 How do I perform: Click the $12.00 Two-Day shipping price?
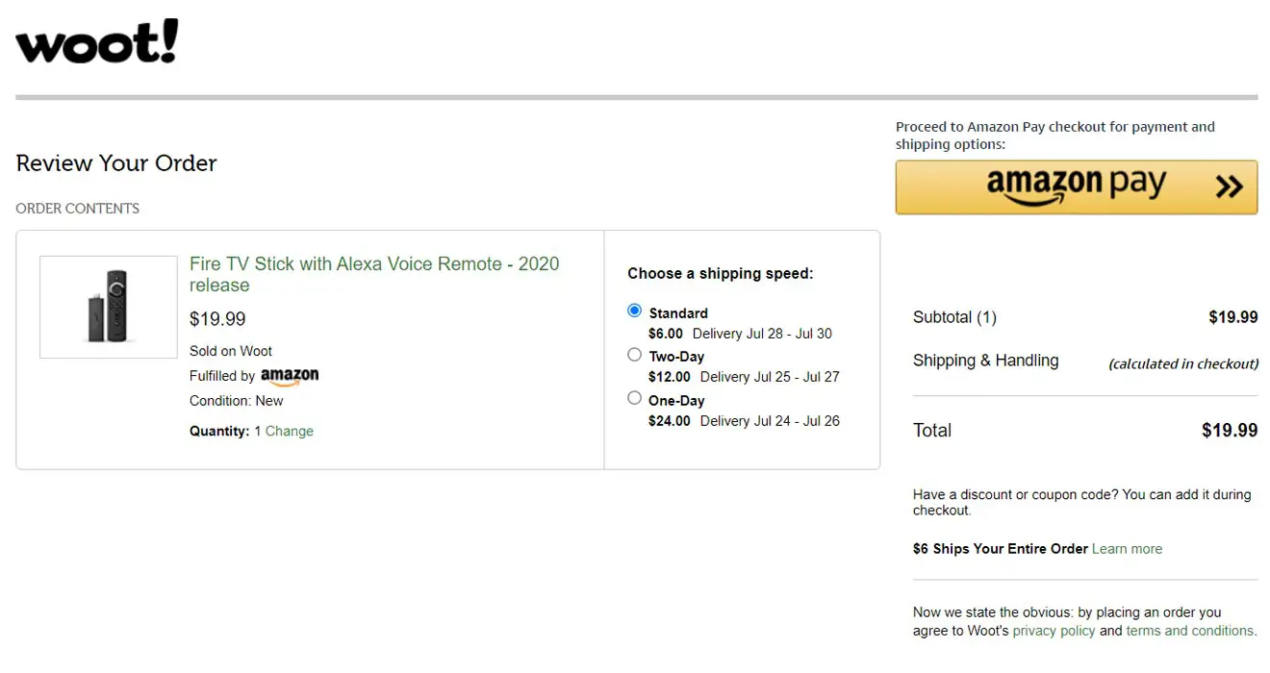pos(670,377)
